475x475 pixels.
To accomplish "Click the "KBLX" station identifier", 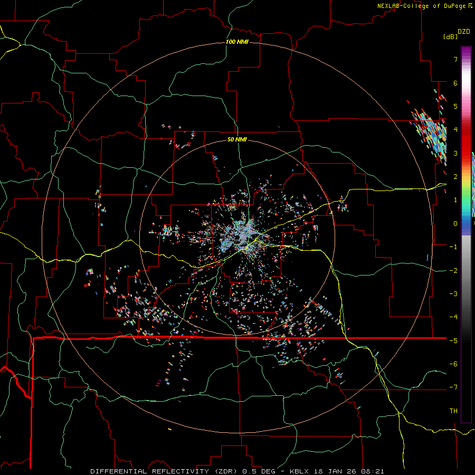I will 300,471.
